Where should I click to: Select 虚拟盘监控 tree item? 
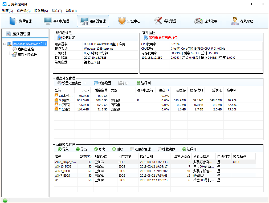point(26,49)
